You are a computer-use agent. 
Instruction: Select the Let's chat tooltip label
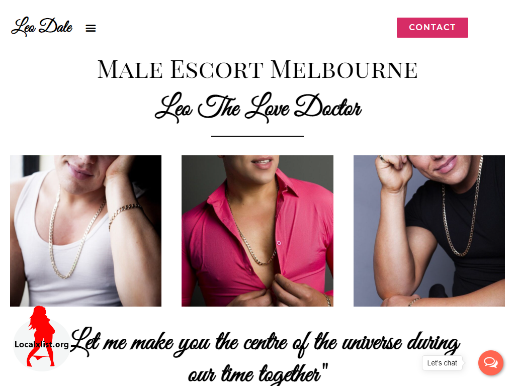point(442,363)
